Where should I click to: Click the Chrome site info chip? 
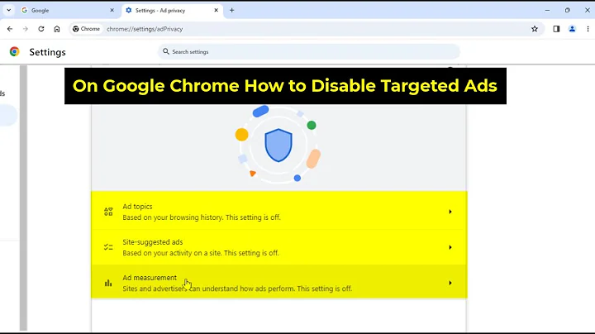click(x=87, y=29)
